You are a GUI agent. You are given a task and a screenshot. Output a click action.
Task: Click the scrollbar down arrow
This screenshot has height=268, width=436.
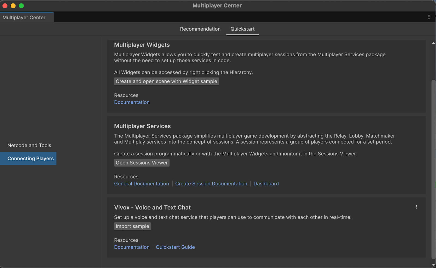[433, 264]
